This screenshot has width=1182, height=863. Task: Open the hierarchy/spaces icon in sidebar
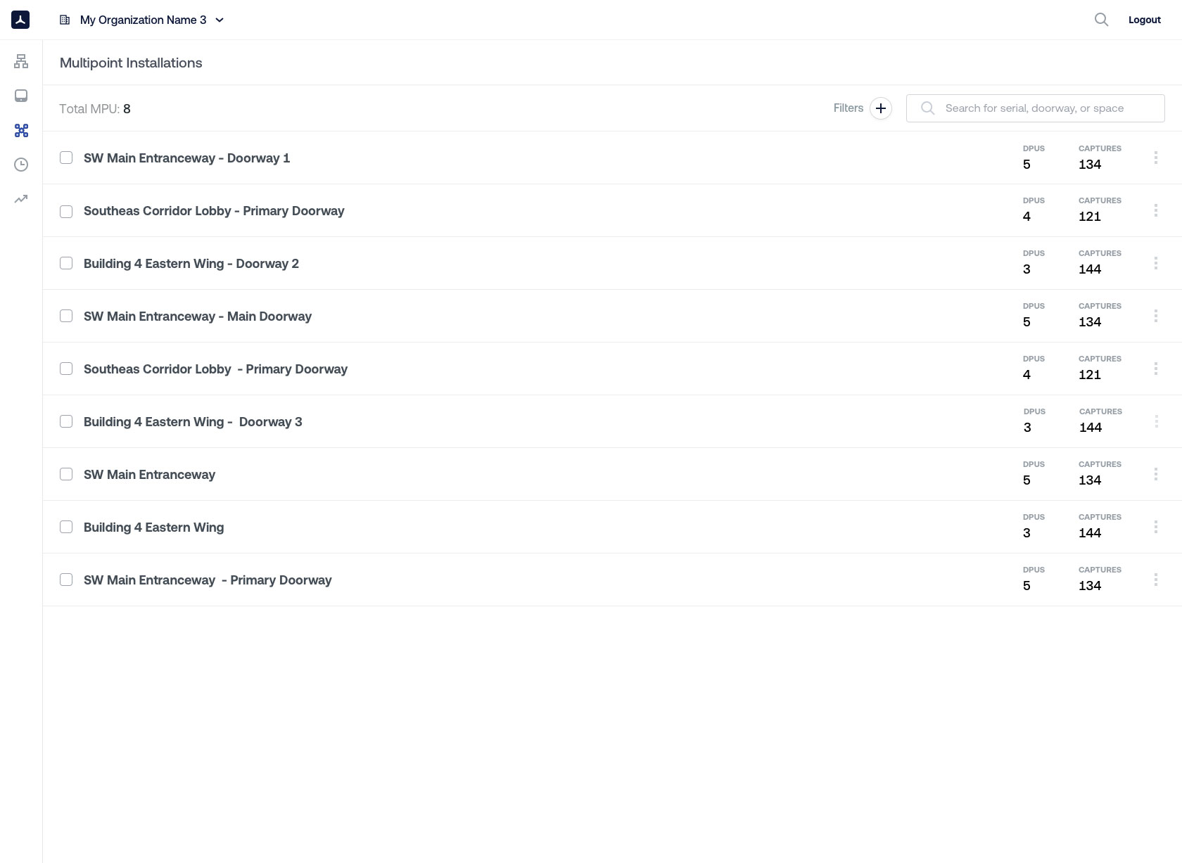(21, 62)
